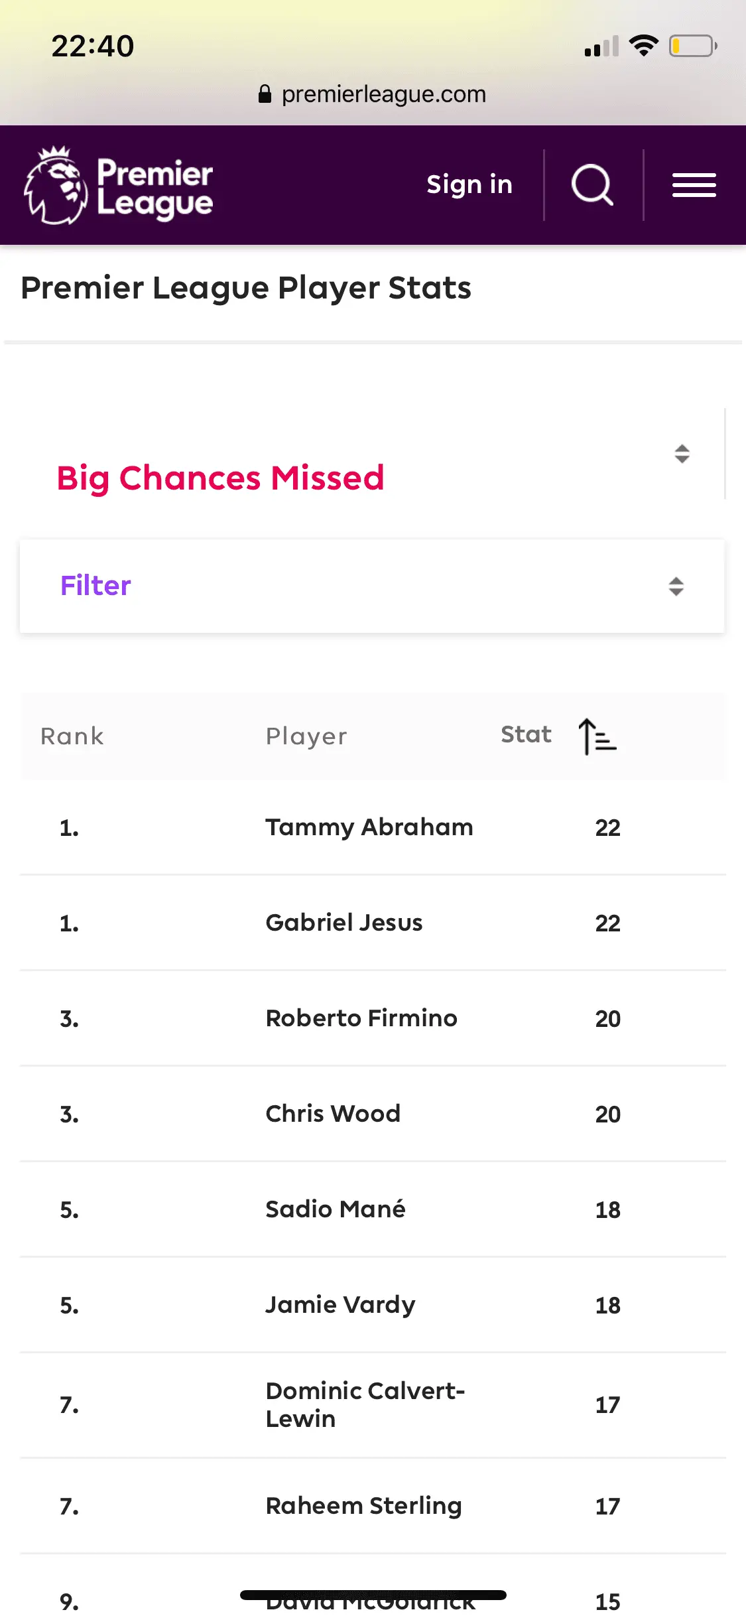
Task: Tap Dominic Calvert-Lewin's name
Action: (x=365, y=1404)
